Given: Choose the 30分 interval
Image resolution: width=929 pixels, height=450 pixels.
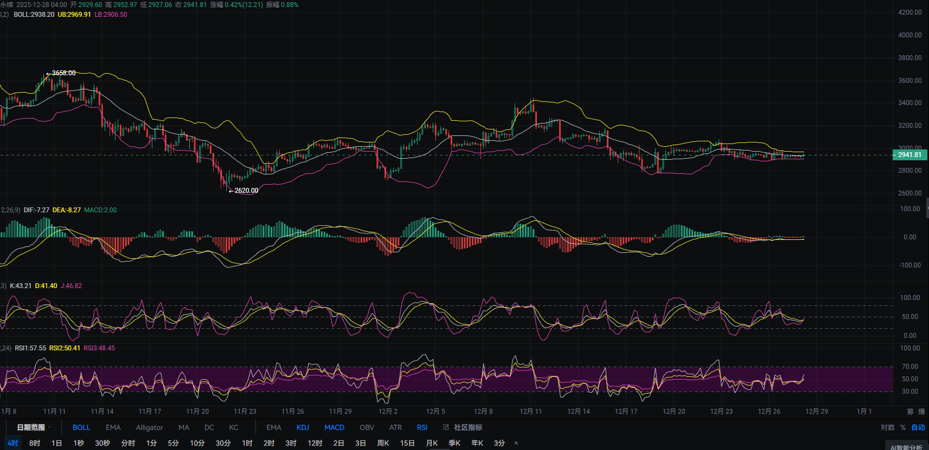Looking at the screenshot, I should [223, 443].
